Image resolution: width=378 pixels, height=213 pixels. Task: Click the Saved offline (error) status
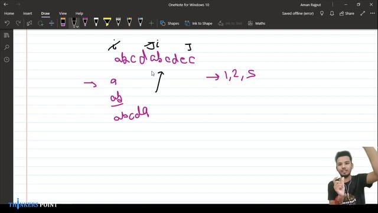pos(298,14)
